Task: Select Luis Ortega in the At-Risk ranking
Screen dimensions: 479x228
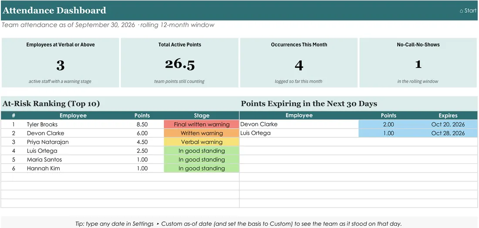Action: tap(42, 151)
